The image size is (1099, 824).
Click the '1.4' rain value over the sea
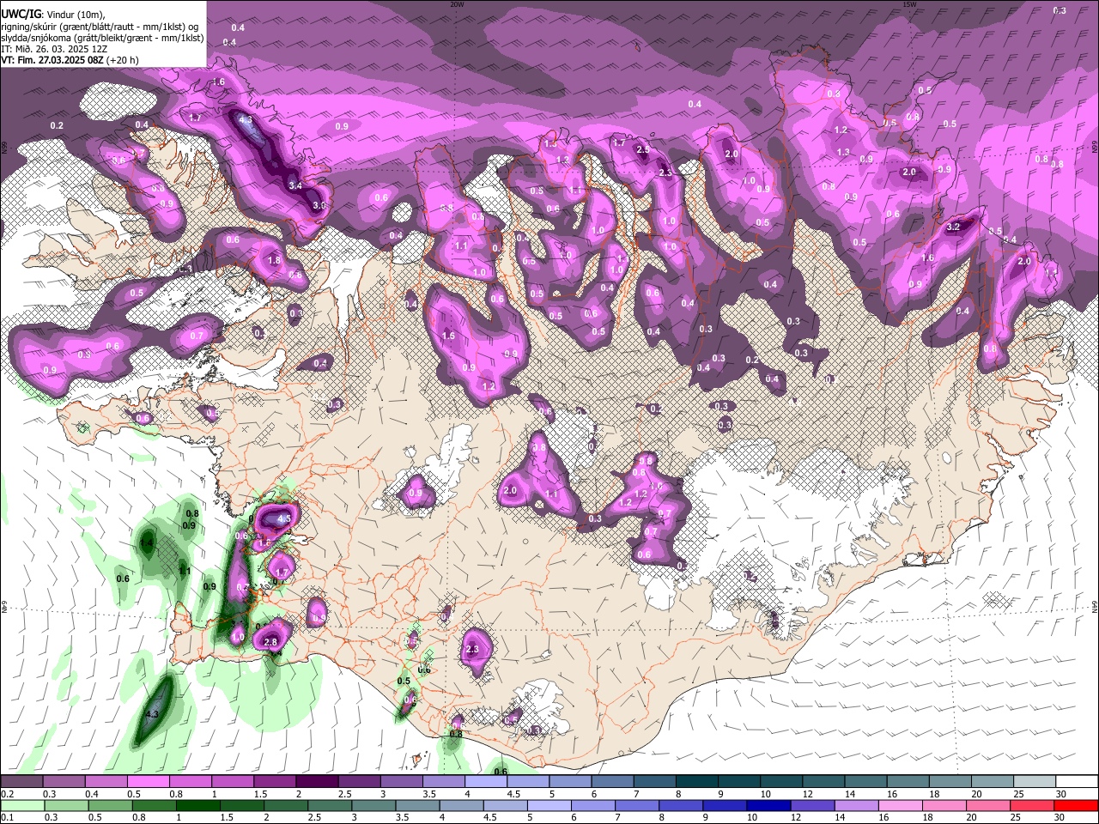coord(147,542)
